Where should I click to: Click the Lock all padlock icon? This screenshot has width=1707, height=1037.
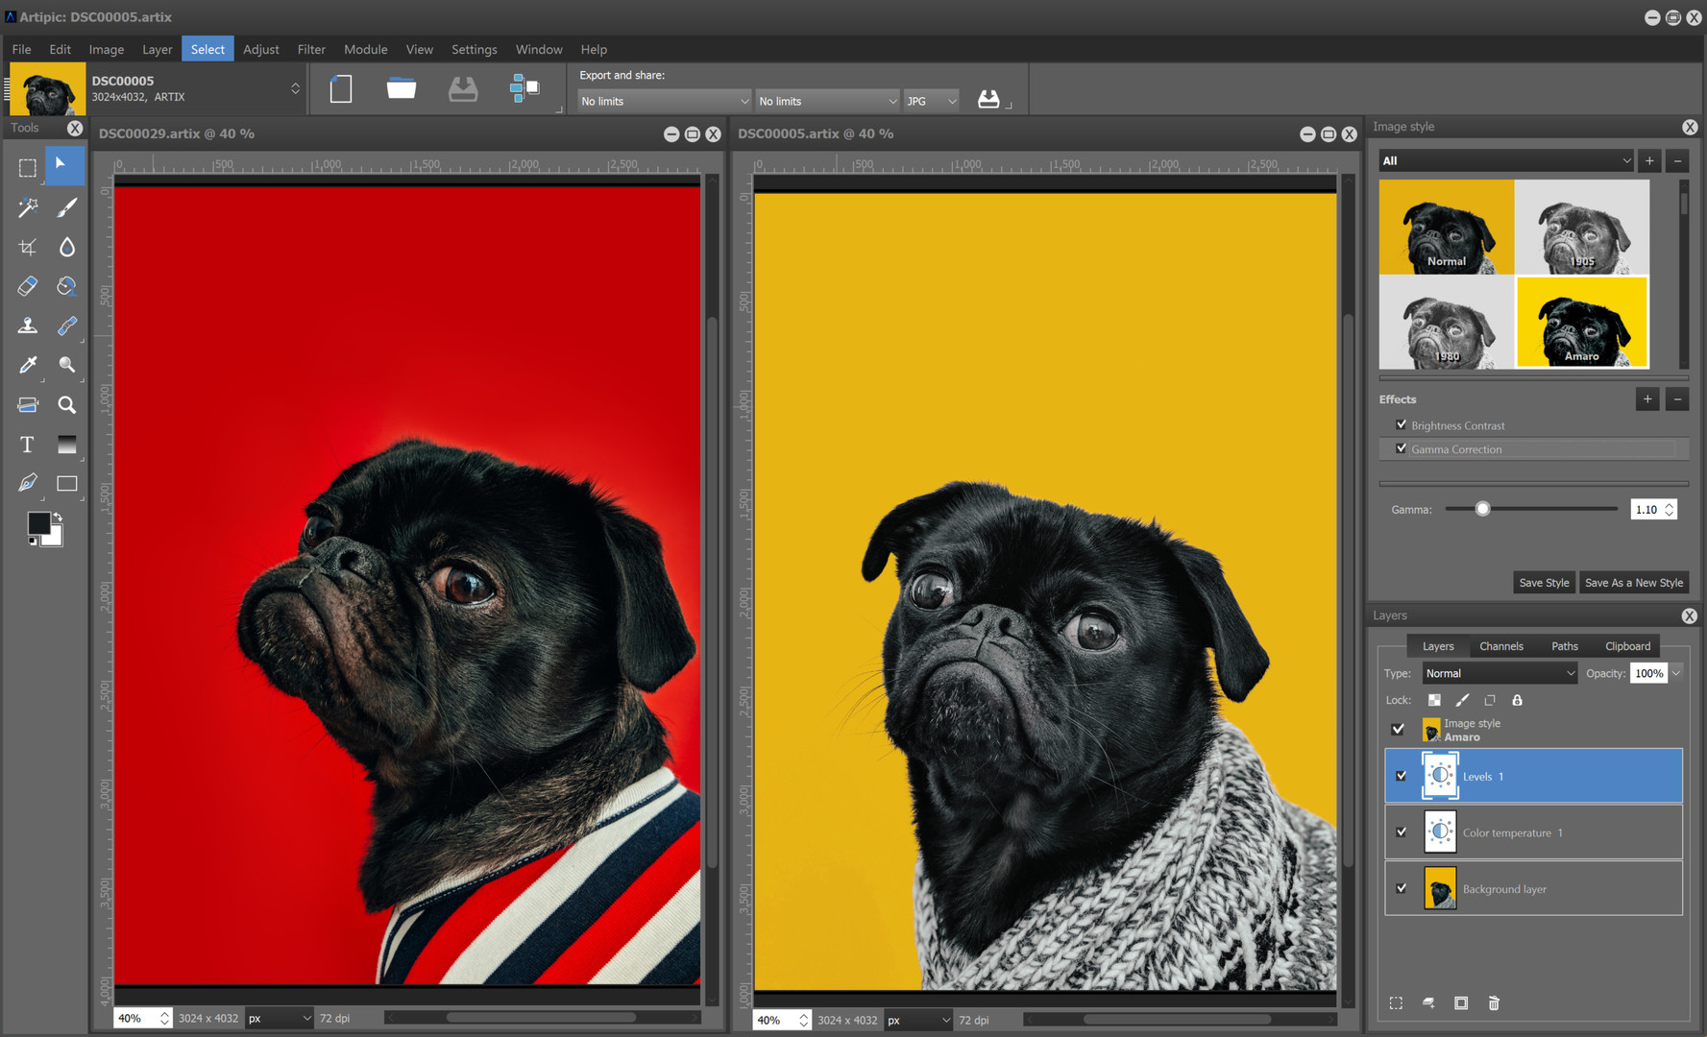pos(1517,700)
